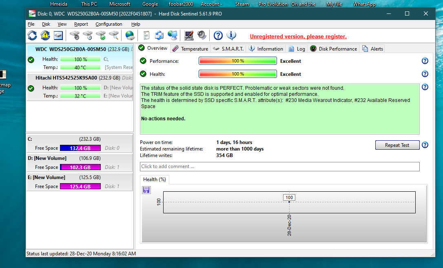Click the Performance 100 % gradient bar

click(237, 61)
